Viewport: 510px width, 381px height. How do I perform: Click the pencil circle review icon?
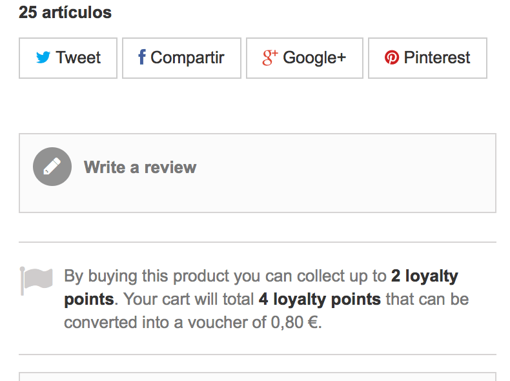(x=52, y=167)
